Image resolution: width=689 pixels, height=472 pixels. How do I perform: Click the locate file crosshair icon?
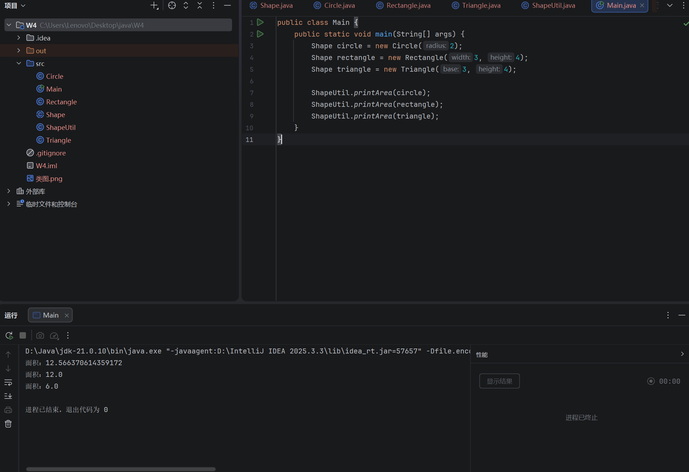click(172, 5)
